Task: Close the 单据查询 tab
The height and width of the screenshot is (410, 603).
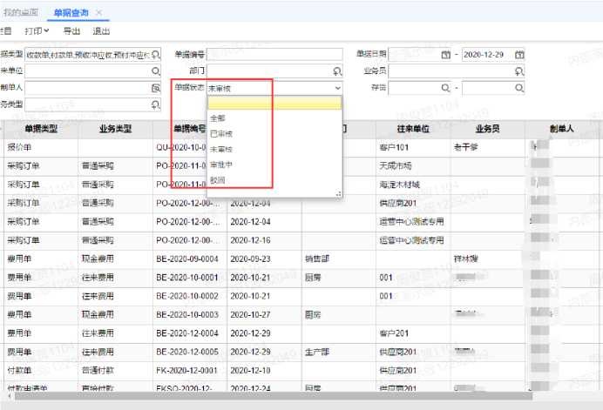Action: click(98, 13)
